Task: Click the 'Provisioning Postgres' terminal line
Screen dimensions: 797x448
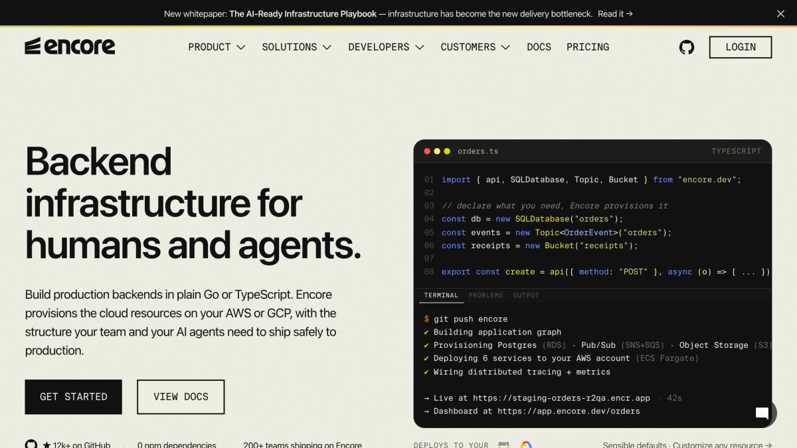Action: coord(597,345)
